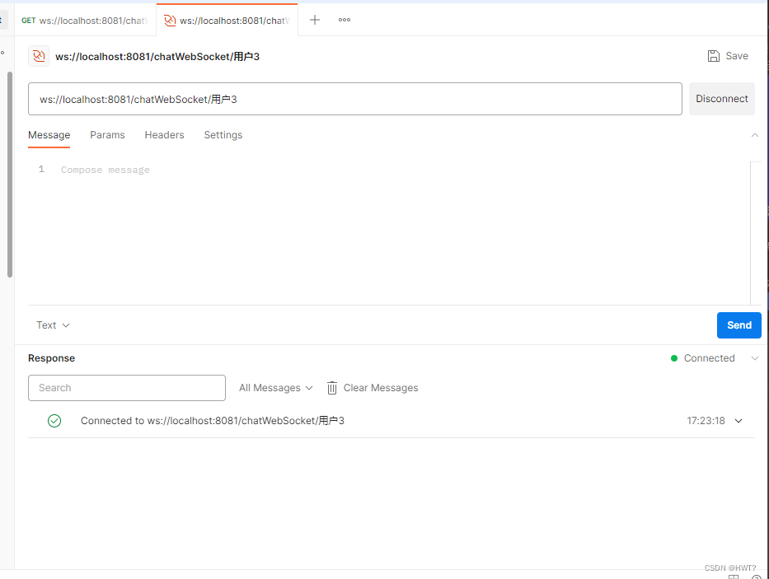Switch to the Headers tab

164,134
